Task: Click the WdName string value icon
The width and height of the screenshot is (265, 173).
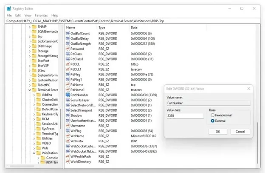Action: coord(68,136)
